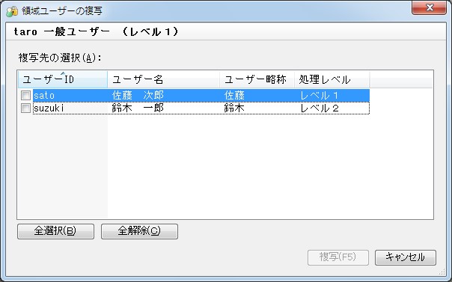Image resolution: width=452 pixels, height=282 pixels.
Task: Sort by the 処理レベル column header
Action: 332,79
